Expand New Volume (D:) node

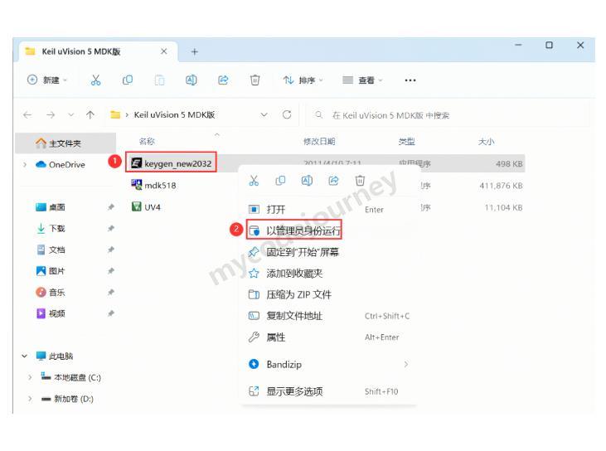click(30, 399)
